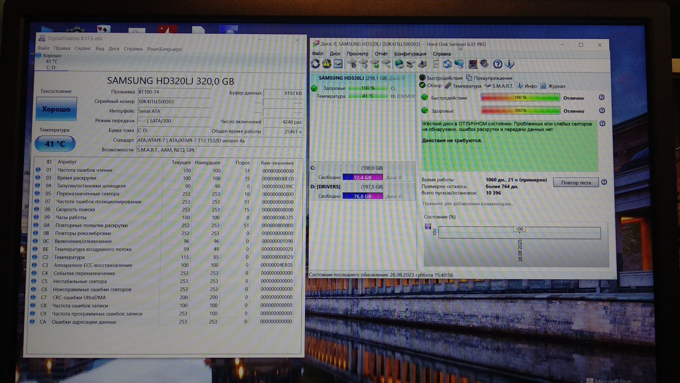
Task: Click the Хорошо health status button
Action: click(x=56, y=109)
